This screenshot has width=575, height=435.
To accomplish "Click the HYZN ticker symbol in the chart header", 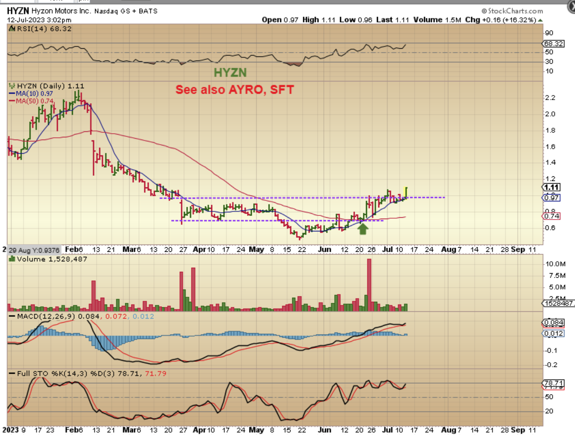I will coord(18,10).
